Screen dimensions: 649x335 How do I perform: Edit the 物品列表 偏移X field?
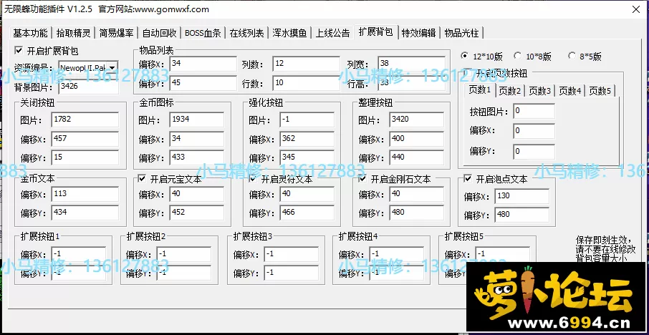203,64
